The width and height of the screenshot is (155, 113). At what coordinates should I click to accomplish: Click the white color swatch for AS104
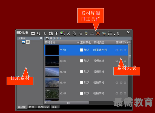[82, 83]
